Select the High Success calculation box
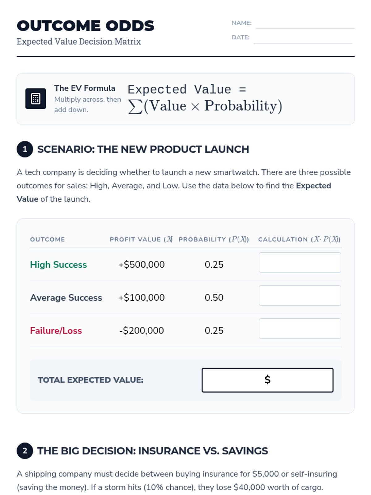The image size is (371, 495). pyautogui.click(x=300, y=263)
